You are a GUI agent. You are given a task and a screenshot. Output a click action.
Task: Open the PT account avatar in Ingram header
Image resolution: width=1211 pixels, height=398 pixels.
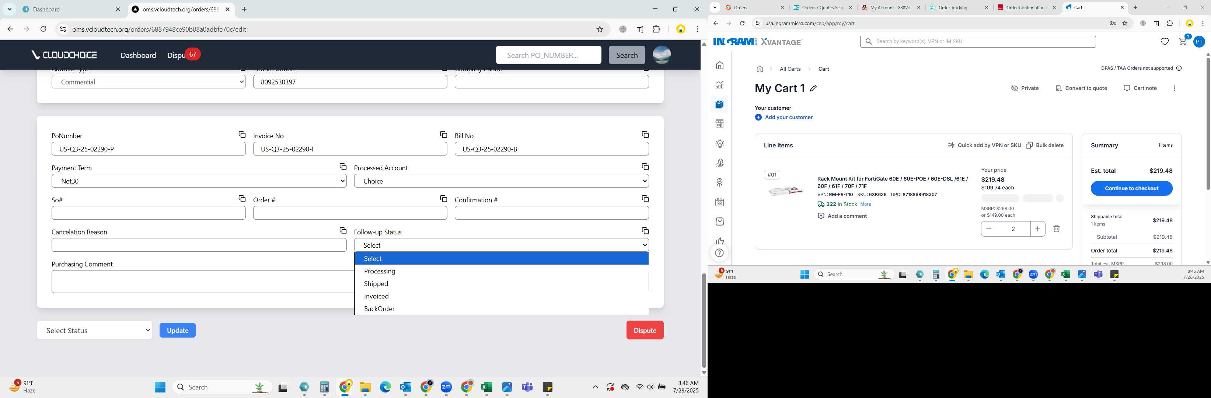click(1199, 42)
